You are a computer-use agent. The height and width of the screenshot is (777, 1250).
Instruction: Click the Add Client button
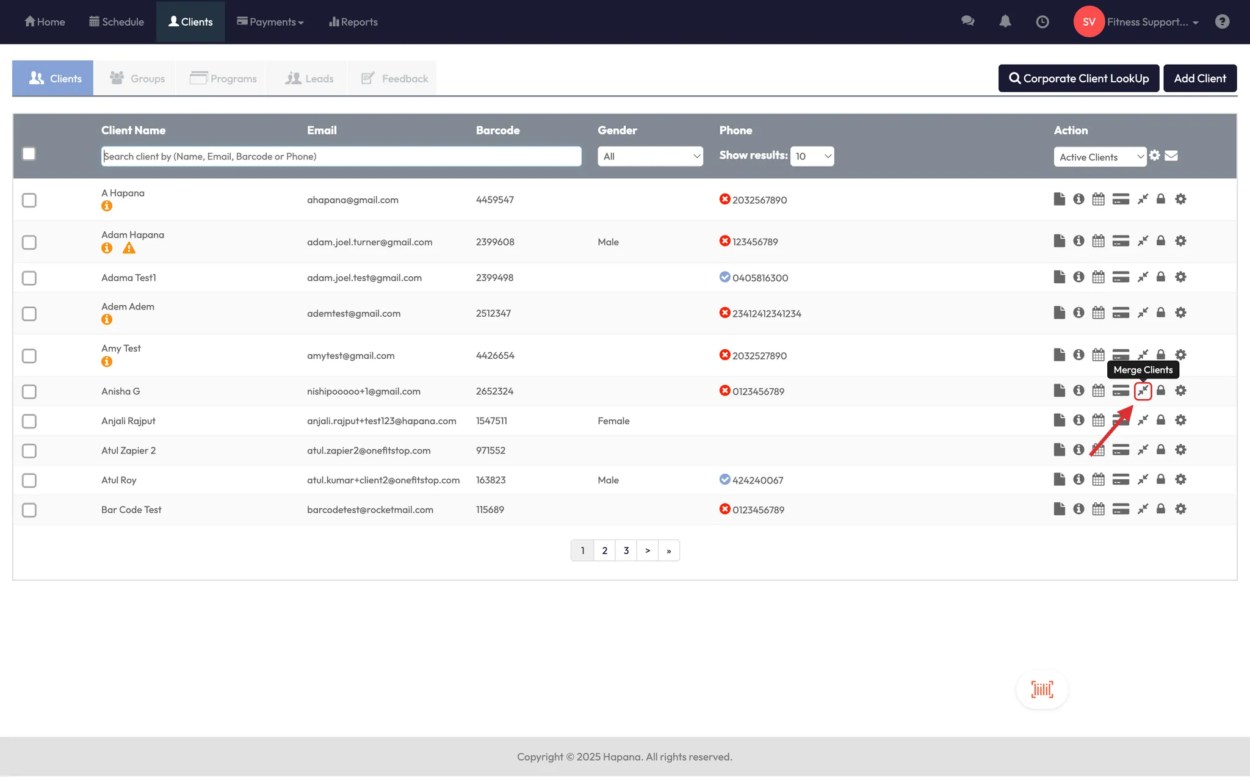click(1199, 79)
